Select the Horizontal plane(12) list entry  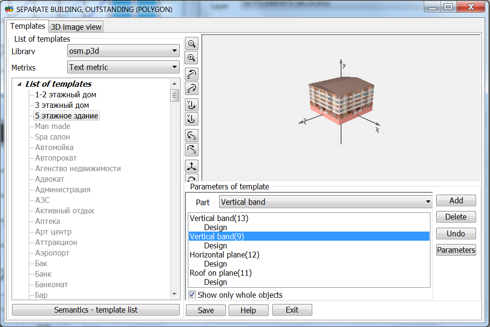(x=224, y=255)
